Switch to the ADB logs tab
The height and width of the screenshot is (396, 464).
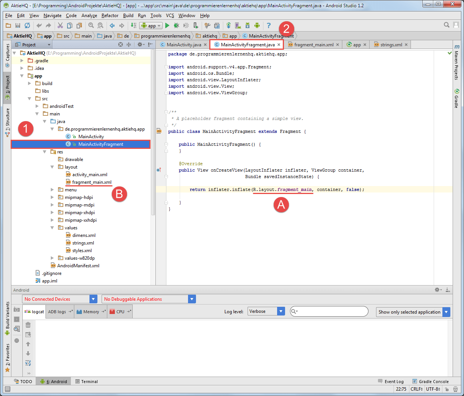(56, 311)
